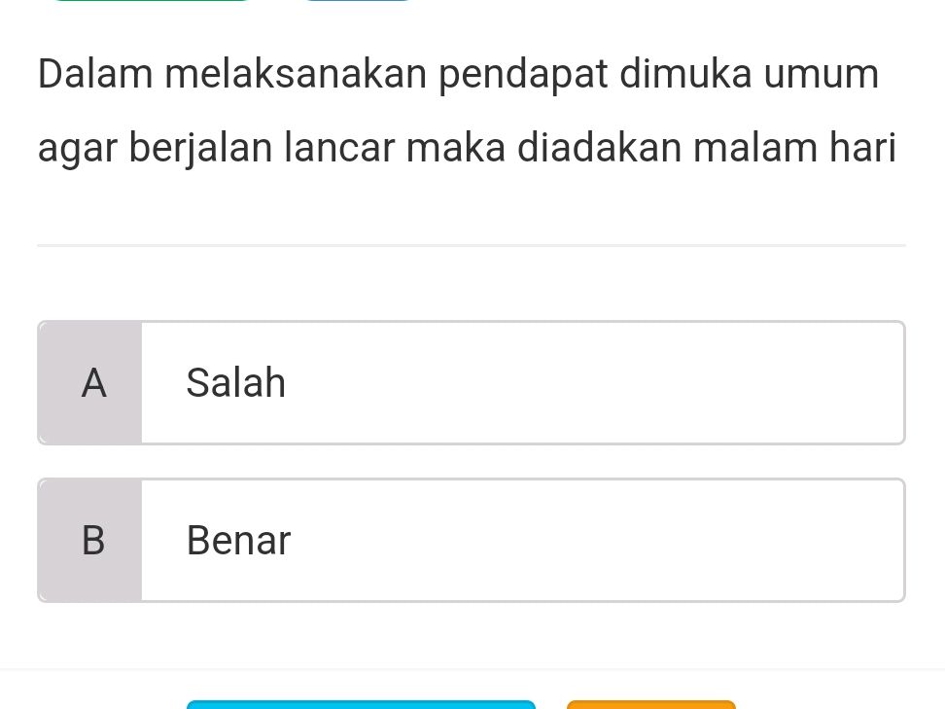Viewport: 945px width, 709px height.
Task: Click the gray 'B' letter badge
Action: click(x=92, y=540)
